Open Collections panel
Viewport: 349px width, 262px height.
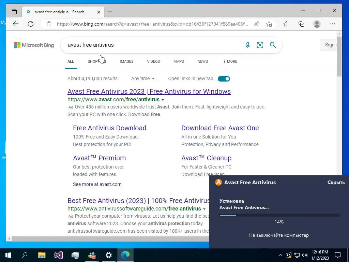(x=301, y=24)
